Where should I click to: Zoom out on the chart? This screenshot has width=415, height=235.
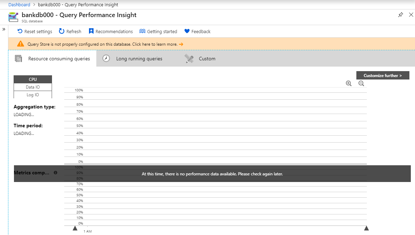361,84
